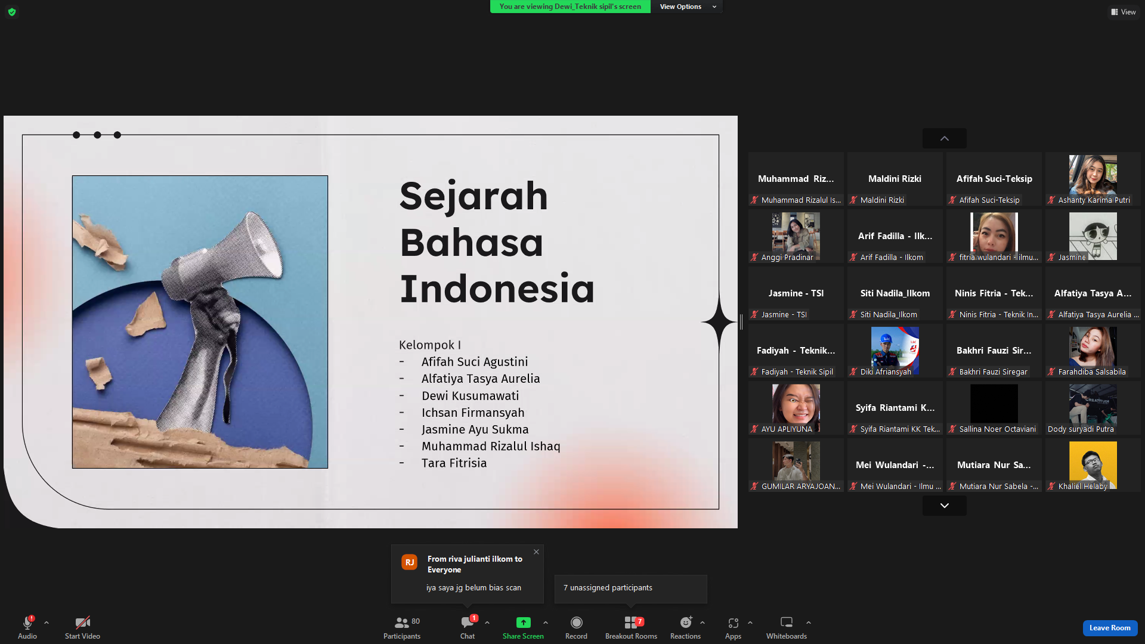Expand audio options arrow
This screenshot has height=644, width=1145.
(x=47, y=623)
